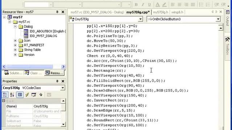Click code editor scroll up arrow
Image resolution: width=232 pixels, height=130 pixels.
(221, 28)
